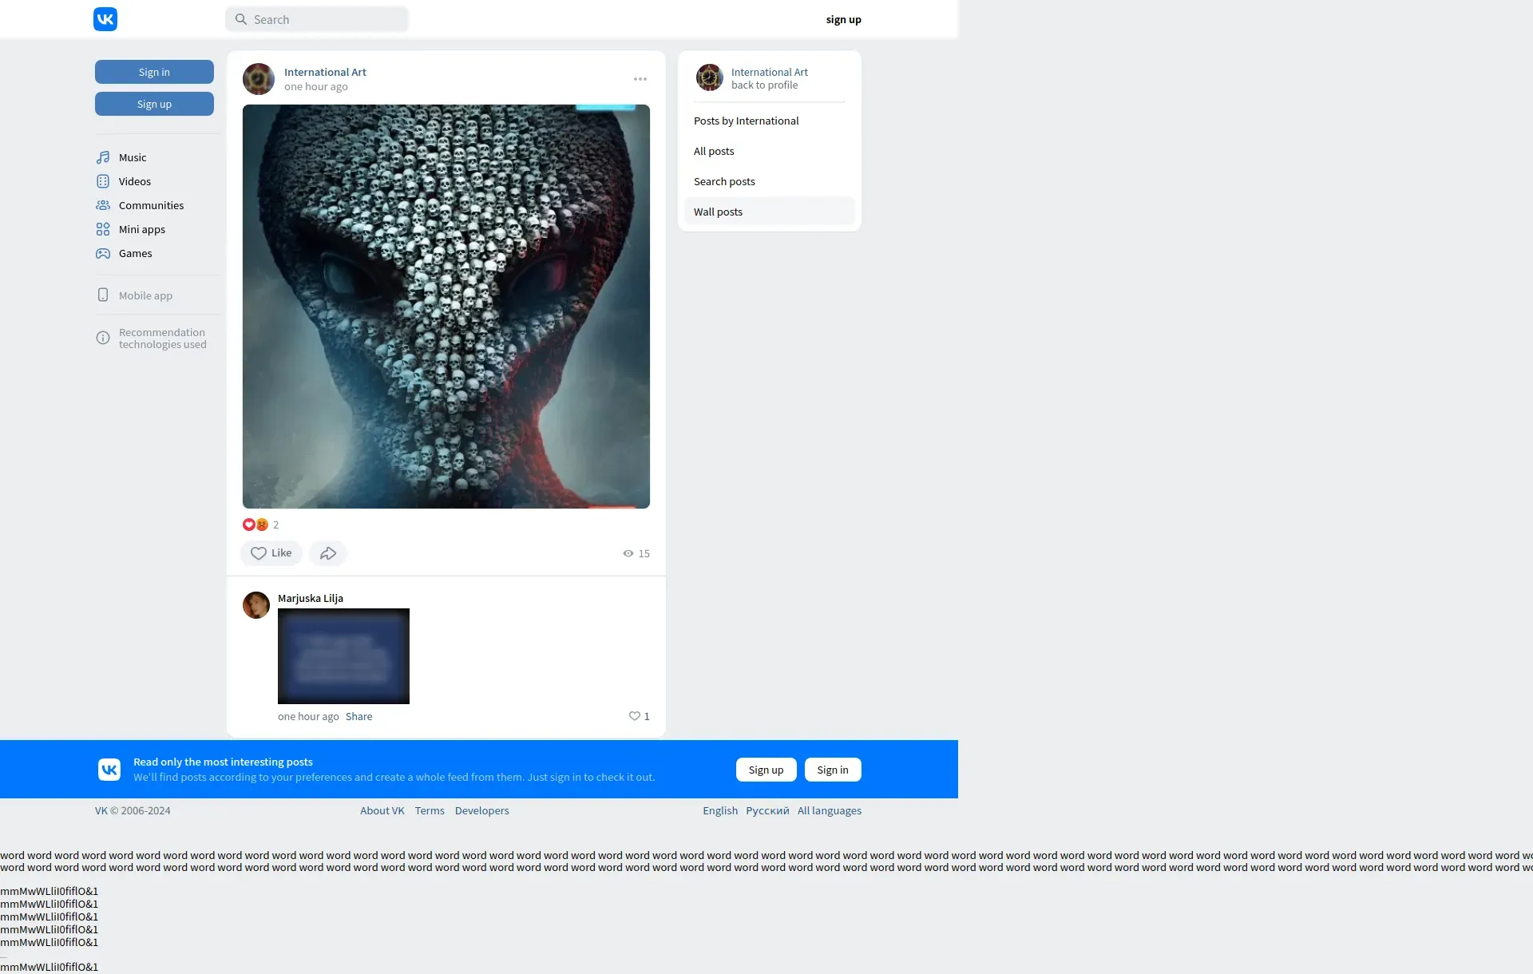This screenshot has height=974, width=1533.
Task: Click Recommendation technologies info icon
Action: [103, 338]
